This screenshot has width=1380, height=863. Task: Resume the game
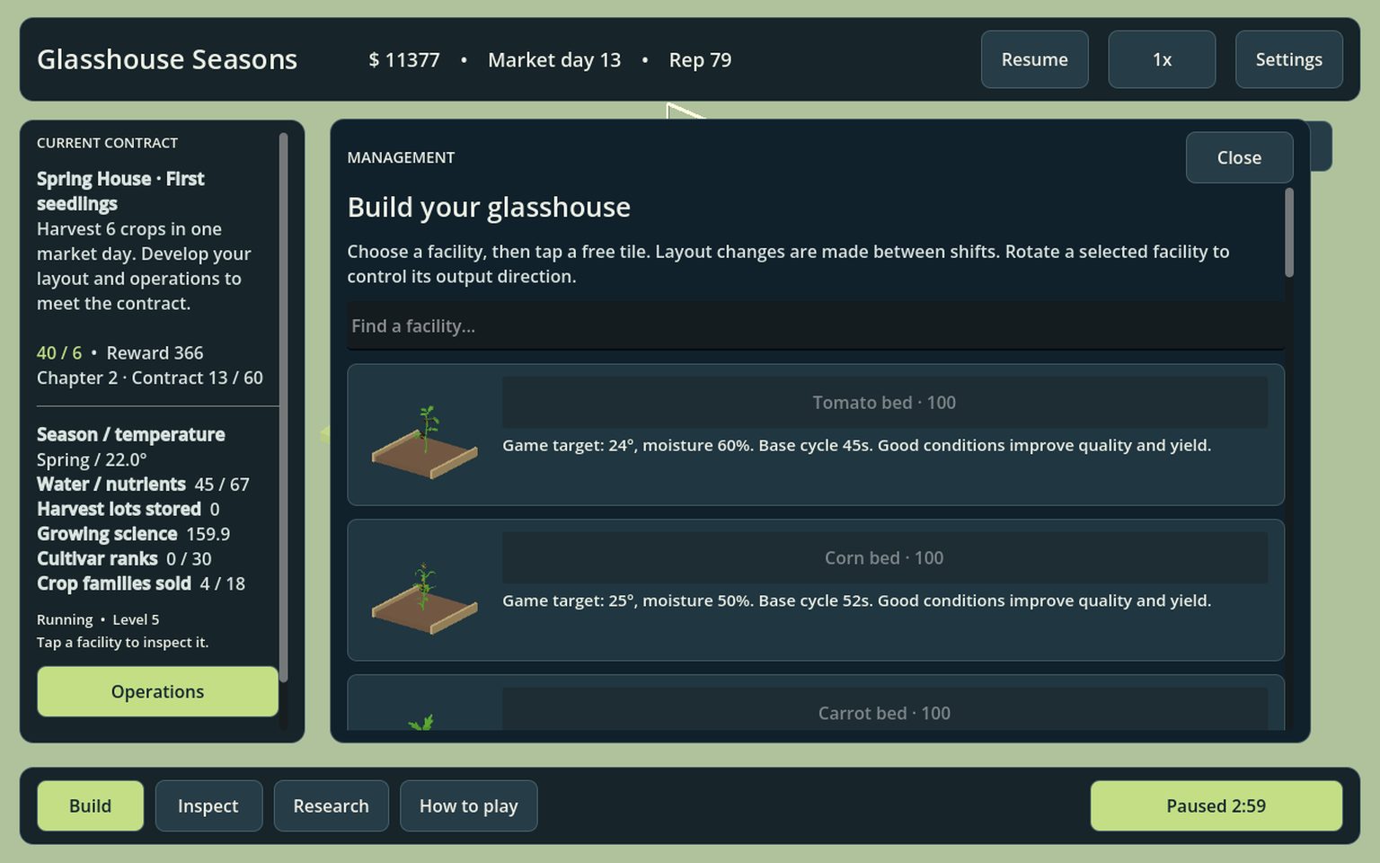(x=1034, y=59)
